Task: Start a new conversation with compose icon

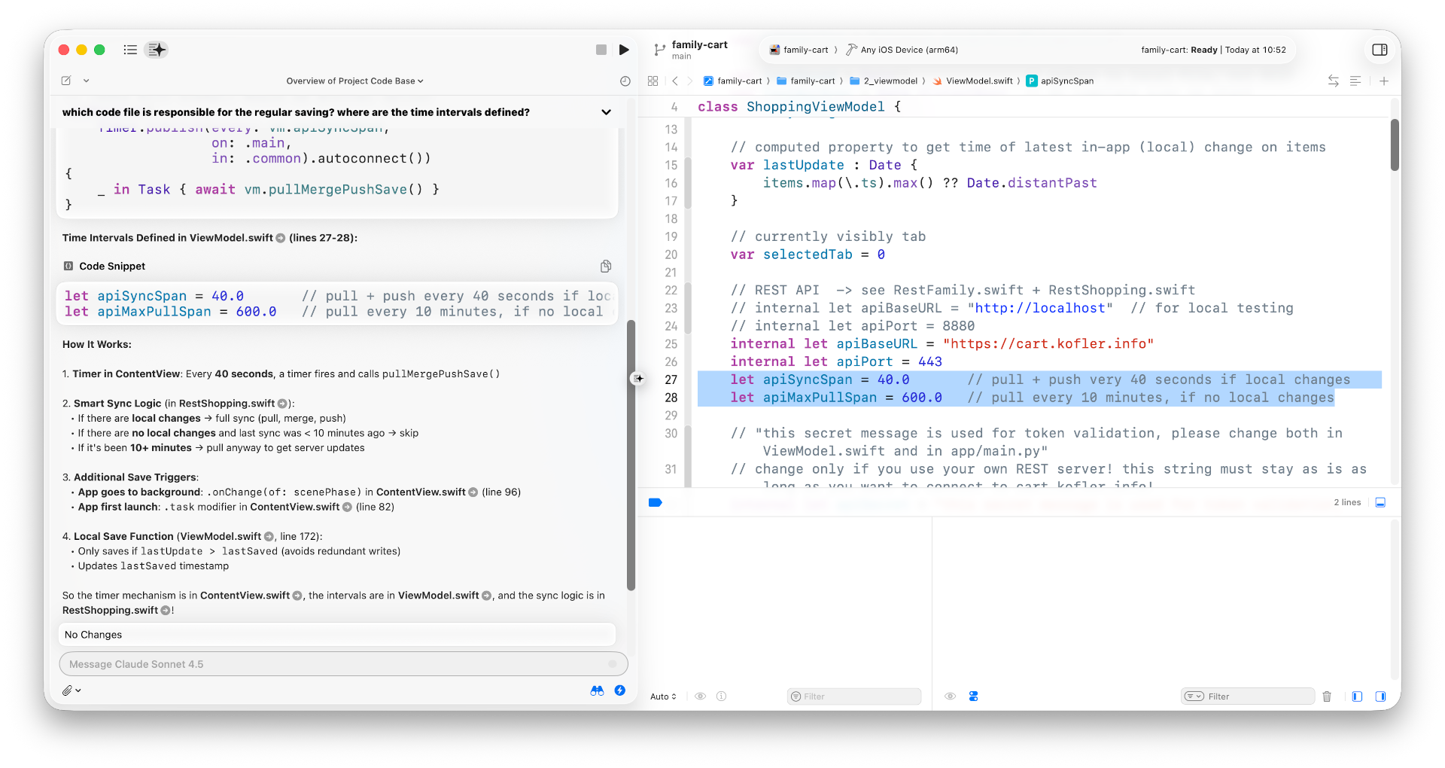Action: point(66,81)
